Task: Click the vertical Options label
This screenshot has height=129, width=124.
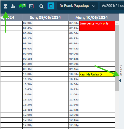Action: pos(121,71)
